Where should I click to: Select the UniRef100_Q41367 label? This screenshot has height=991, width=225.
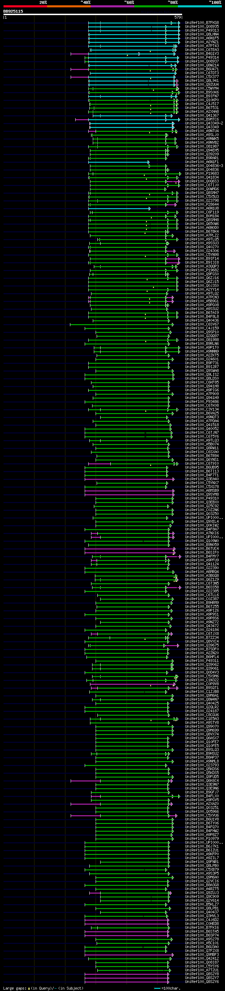point(202,115)
